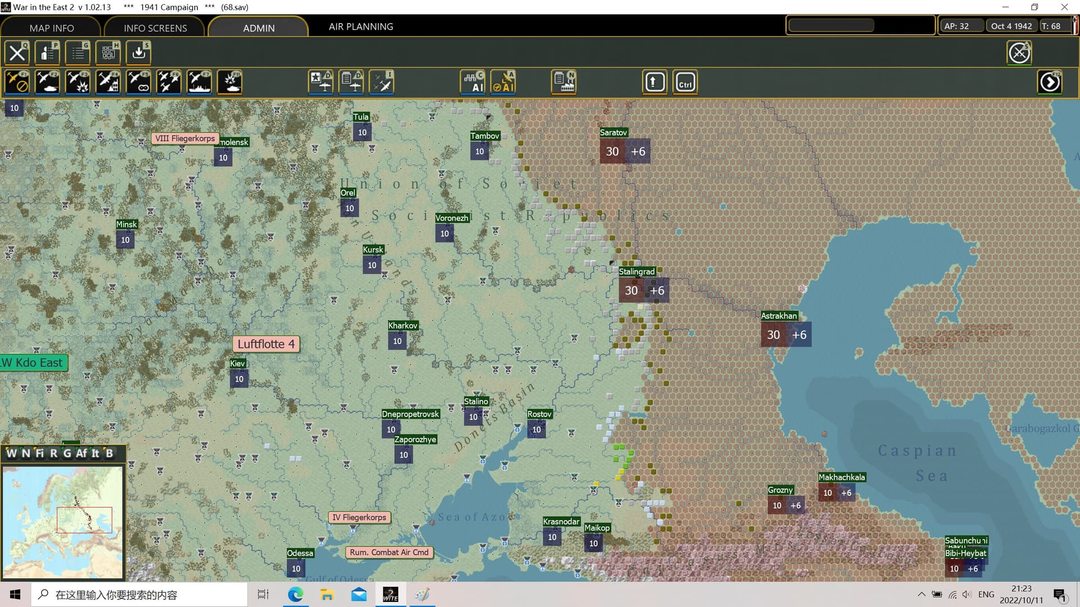This screenshot has height=607, width=1080.
Task: Click the Astrakhan city label
Action: 779,316
